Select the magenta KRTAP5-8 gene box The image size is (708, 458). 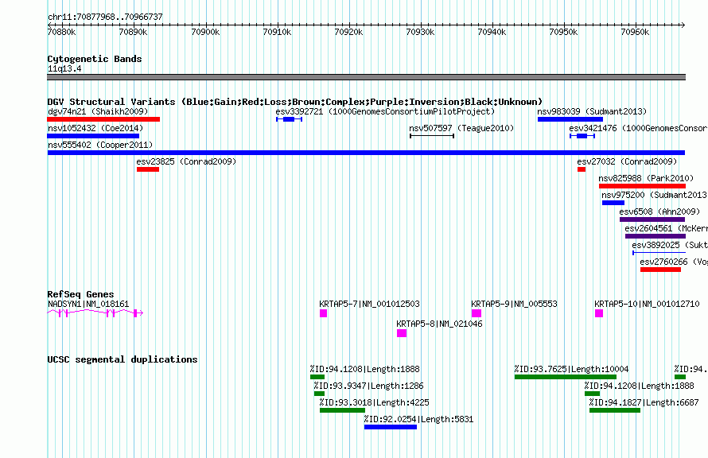click(402, 333)
